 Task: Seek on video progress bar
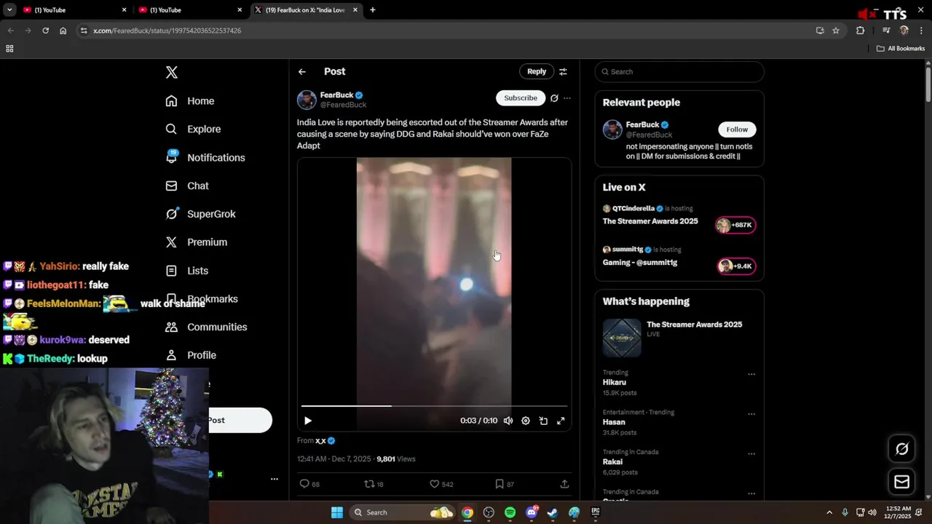(x=434, y=406)
